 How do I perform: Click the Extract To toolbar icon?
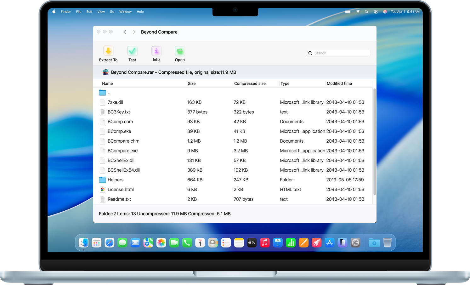pos(108,51)
